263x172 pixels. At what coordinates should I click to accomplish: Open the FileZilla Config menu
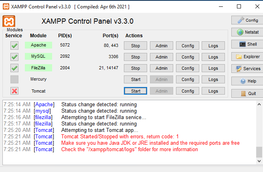click(x=188, y=68)
